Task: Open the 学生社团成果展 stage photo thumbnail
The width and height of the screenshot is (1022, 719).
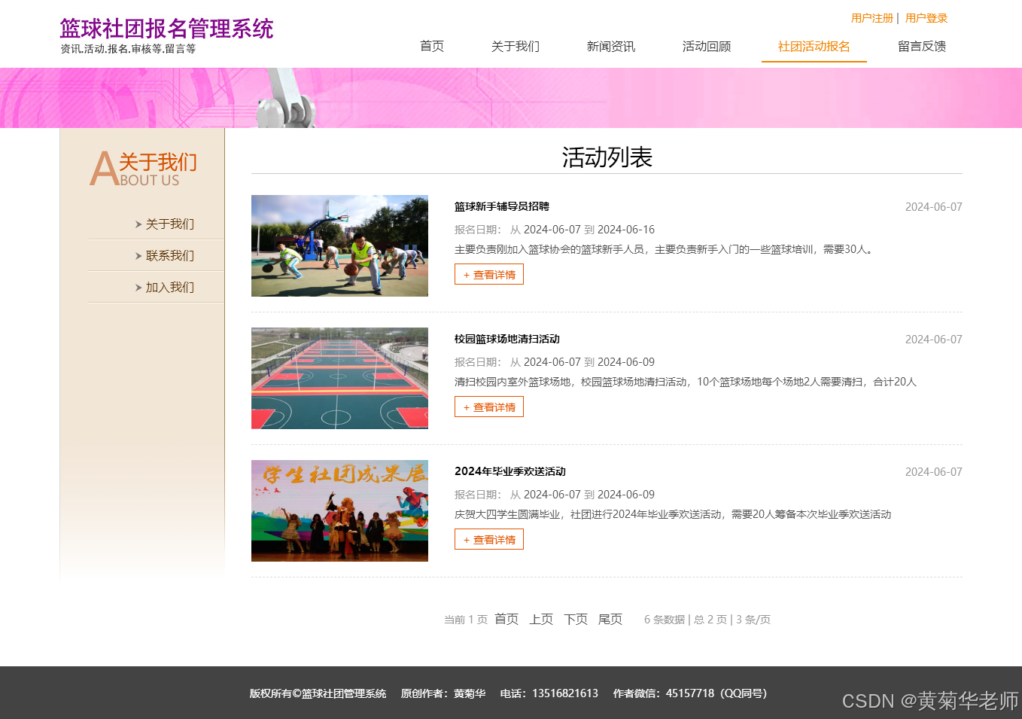Action: tap(339, 510)
